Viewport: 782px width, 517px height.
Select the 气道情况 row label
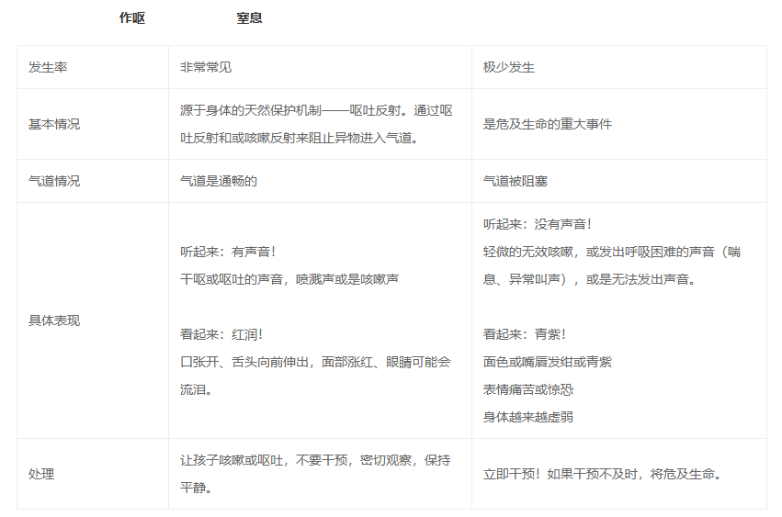coord(54,181)
